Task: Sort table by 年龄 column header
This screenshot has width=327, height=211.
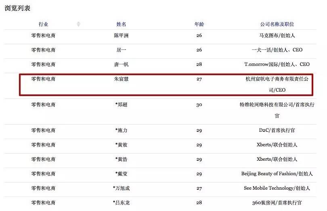Action: pyautogui.click(x=199, y=25)
